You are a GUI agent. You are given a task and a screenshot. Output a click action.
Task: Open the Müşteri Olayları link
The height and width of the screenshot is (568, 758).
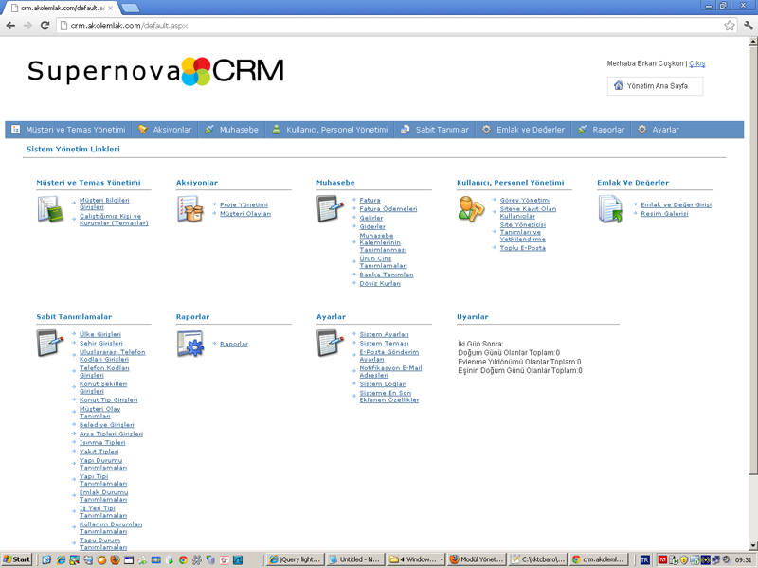[245, 214]
